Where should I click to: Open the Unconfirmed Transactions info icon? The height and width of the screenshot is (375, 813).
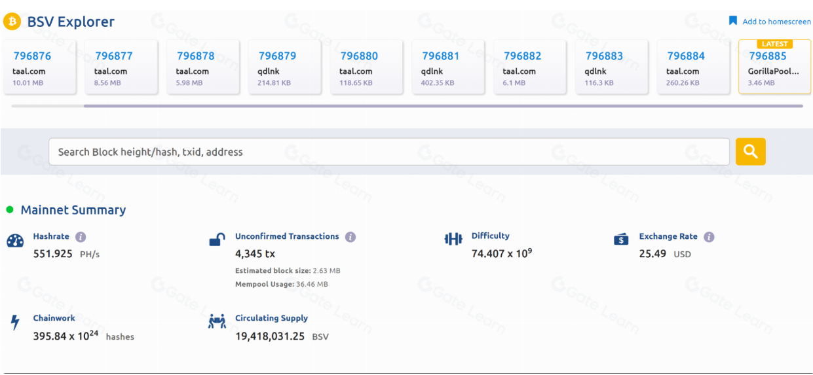click(x=350, y=237)
